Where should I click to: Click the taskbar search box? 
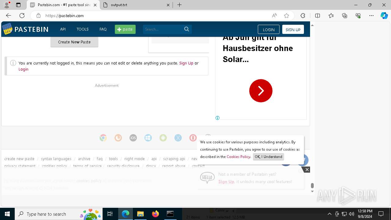tap(59, 214)
